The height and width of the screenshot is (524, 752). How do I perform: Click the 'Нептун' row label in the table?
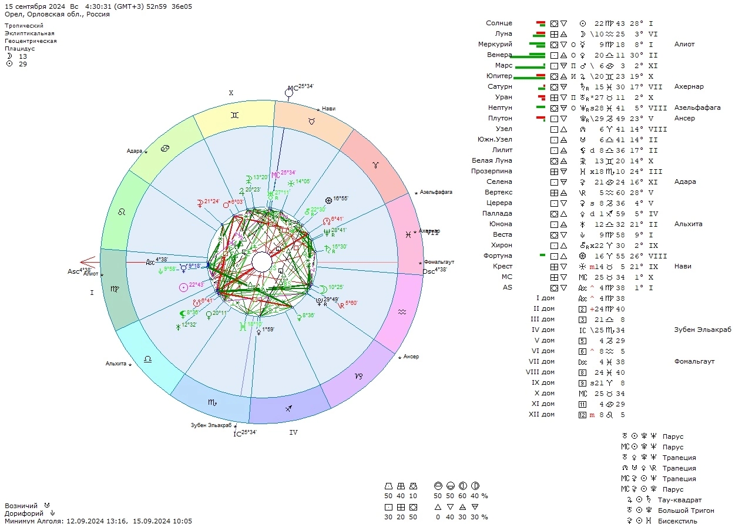(499, 108)
